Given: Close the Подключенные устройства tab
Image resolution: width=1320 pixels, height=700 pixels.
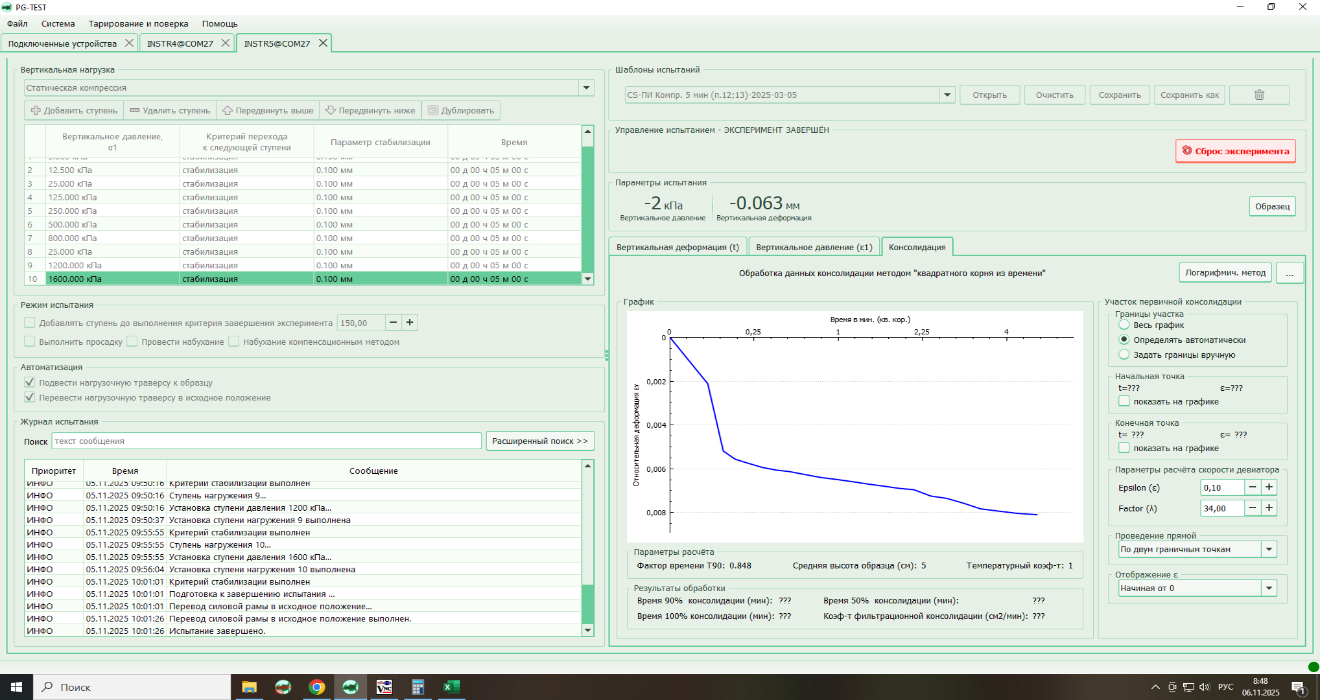Looking at the screenshot, I should (x=129, y=43).
